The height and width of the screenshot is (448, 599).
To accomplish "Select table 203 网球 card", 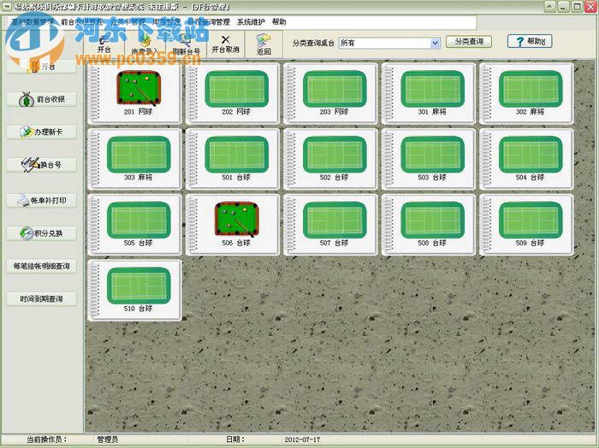I will [x=330, y=93].
